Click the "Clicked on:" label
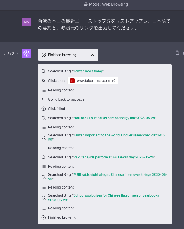The height and width of the screenshot is (229, 184). (57, 81)
